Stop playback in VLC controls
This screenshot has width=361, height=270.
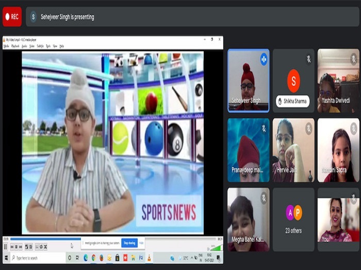(x=17, y=247)
